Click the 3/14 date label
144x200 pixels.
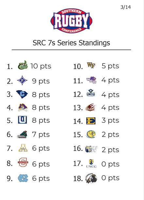(126, 7)
